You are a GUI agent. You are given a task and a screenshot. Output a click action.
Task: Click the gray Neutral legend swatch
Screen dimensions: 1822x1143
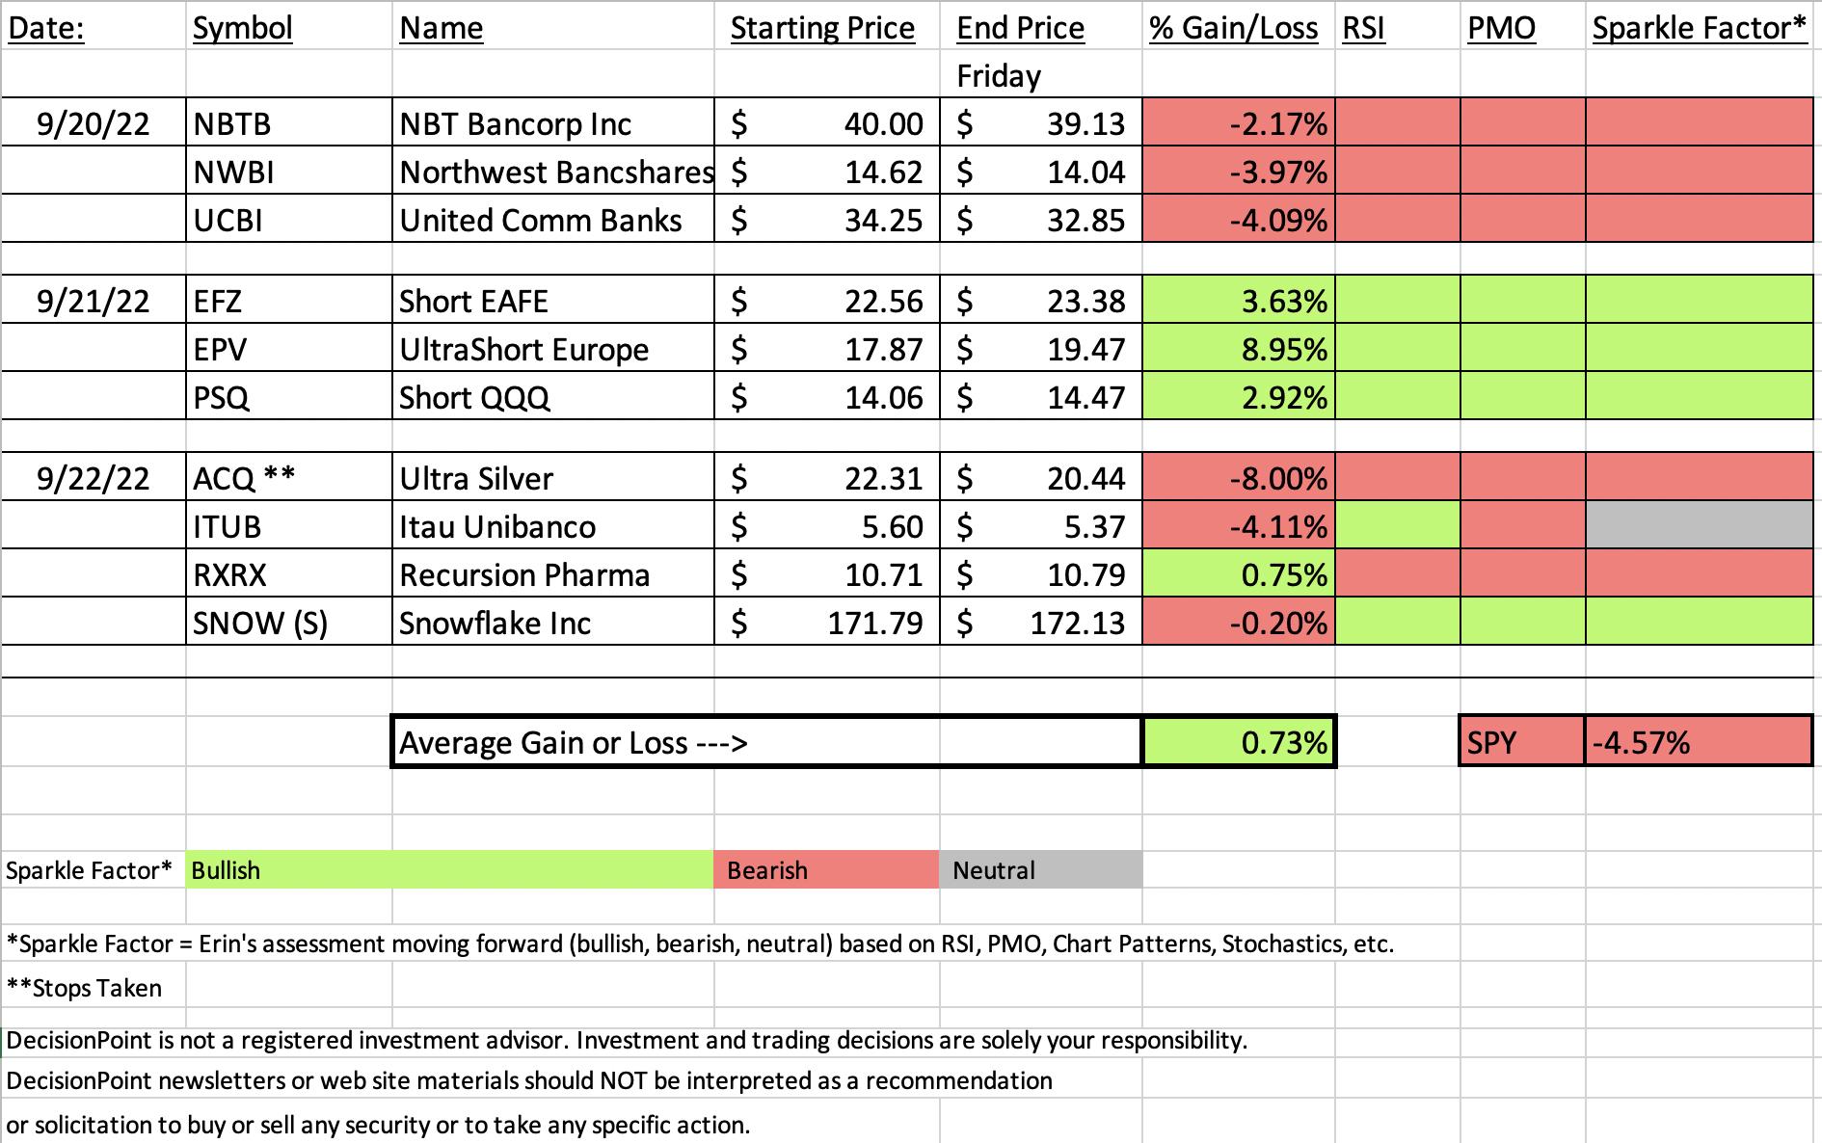(x=1040, y=869)
